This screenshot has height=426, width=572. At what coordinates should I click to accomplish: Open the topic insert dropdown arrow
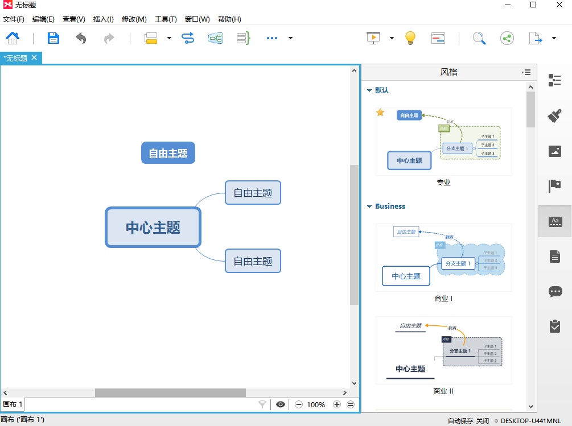[x=169, y=38]
